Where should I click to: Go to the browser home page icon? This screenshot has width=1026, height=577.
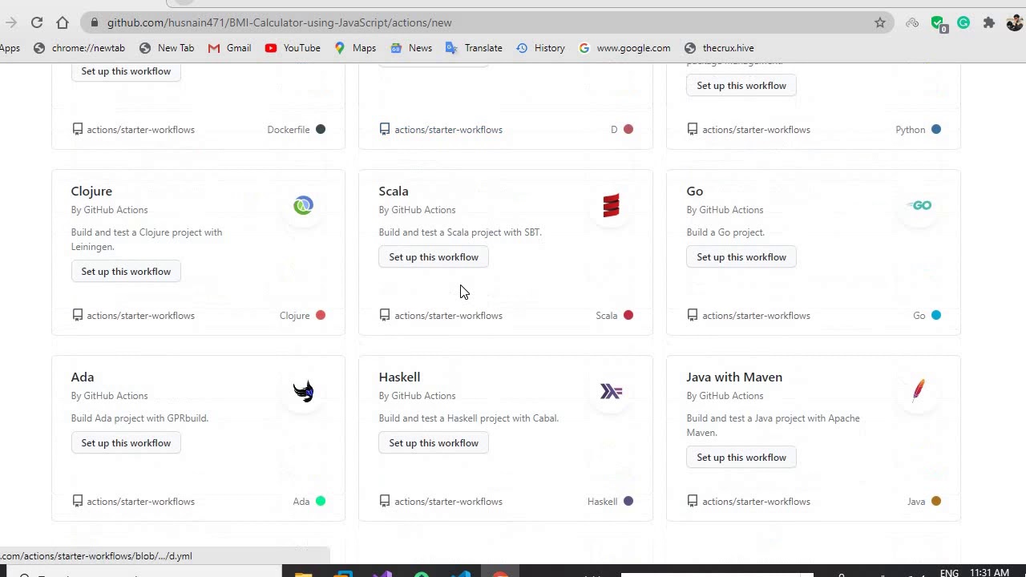[63, 22]
